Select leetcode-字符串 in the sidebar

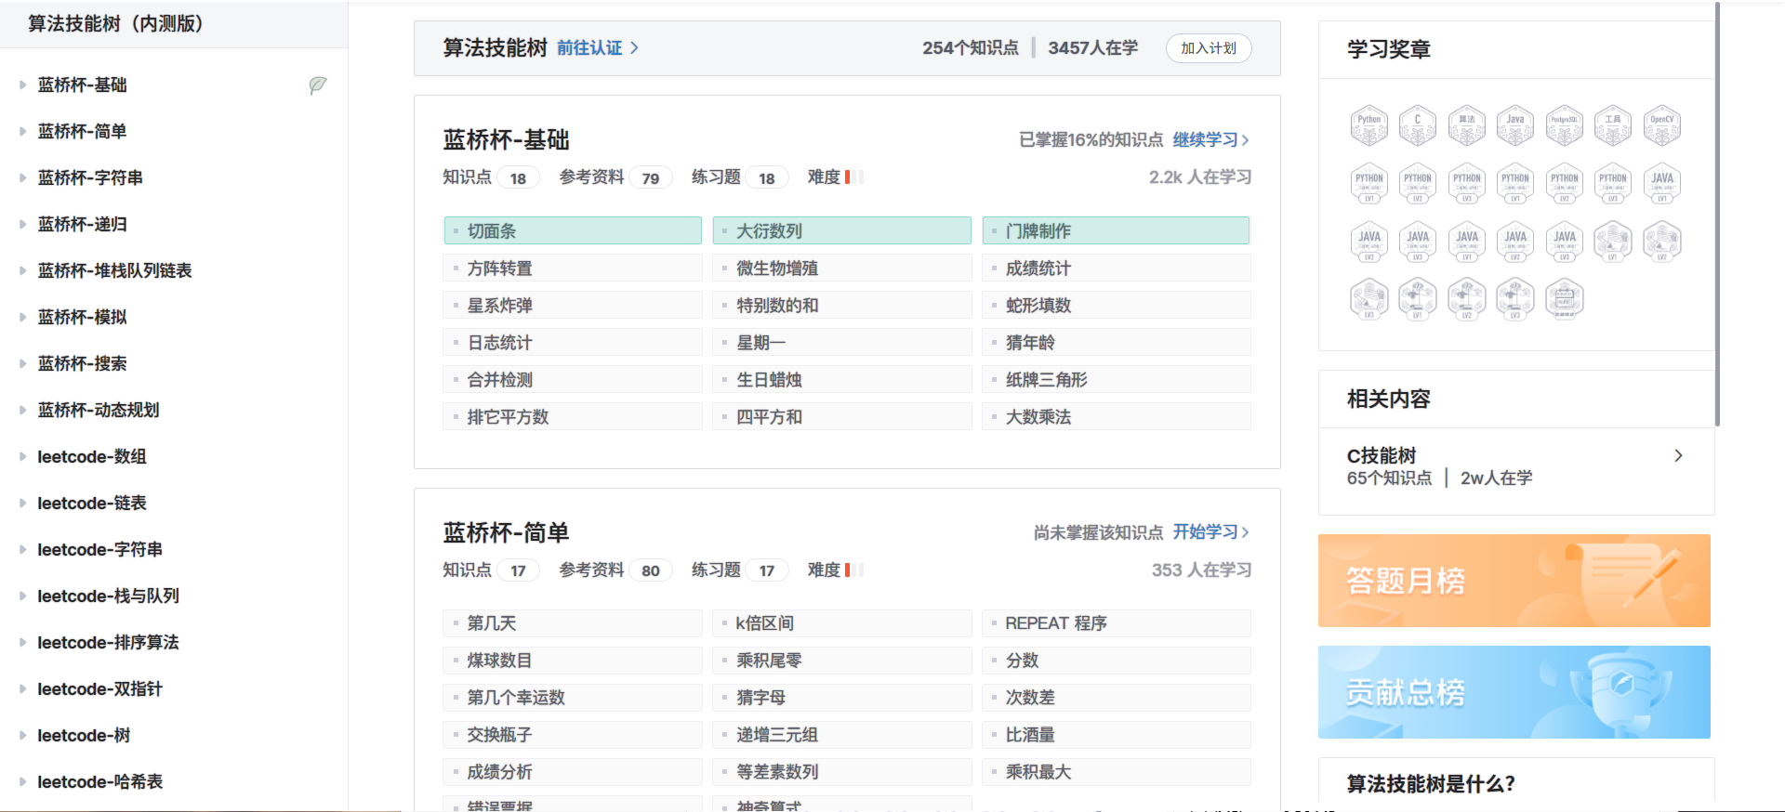pos(99,549)
